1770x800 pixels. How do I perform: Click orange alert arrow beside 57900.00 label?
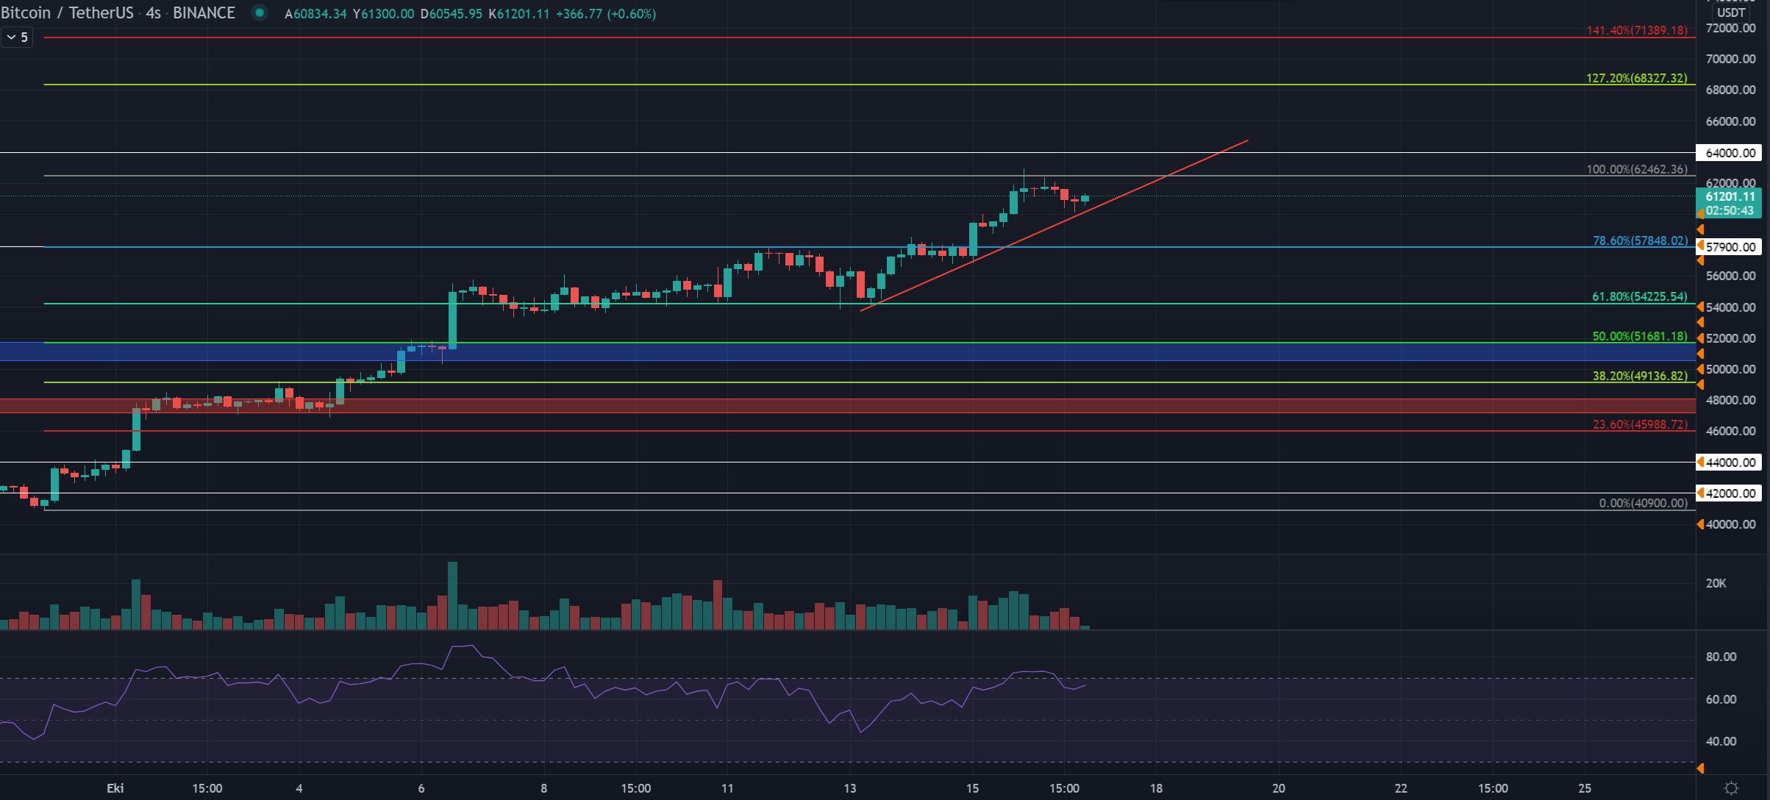pos(1700,246)
